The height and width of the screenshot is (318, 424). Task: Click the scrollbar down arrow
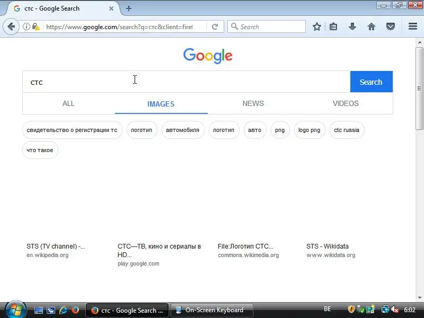click(419, 298)
